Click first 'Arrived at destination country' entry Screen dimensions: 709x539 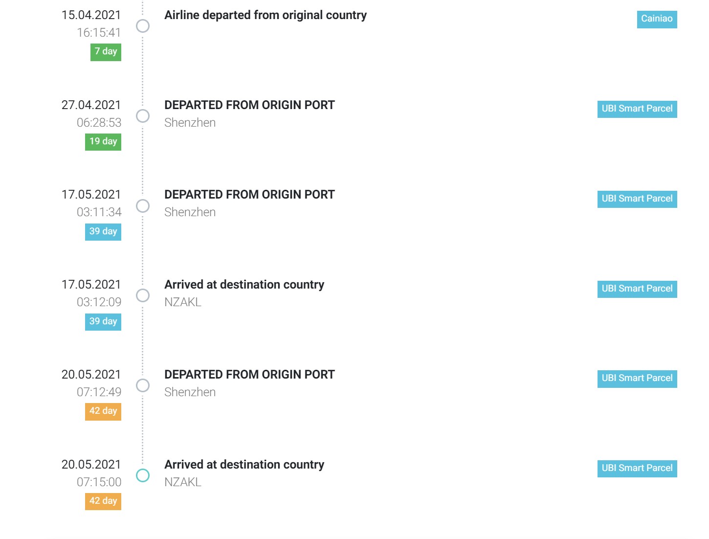pos(244,285)
